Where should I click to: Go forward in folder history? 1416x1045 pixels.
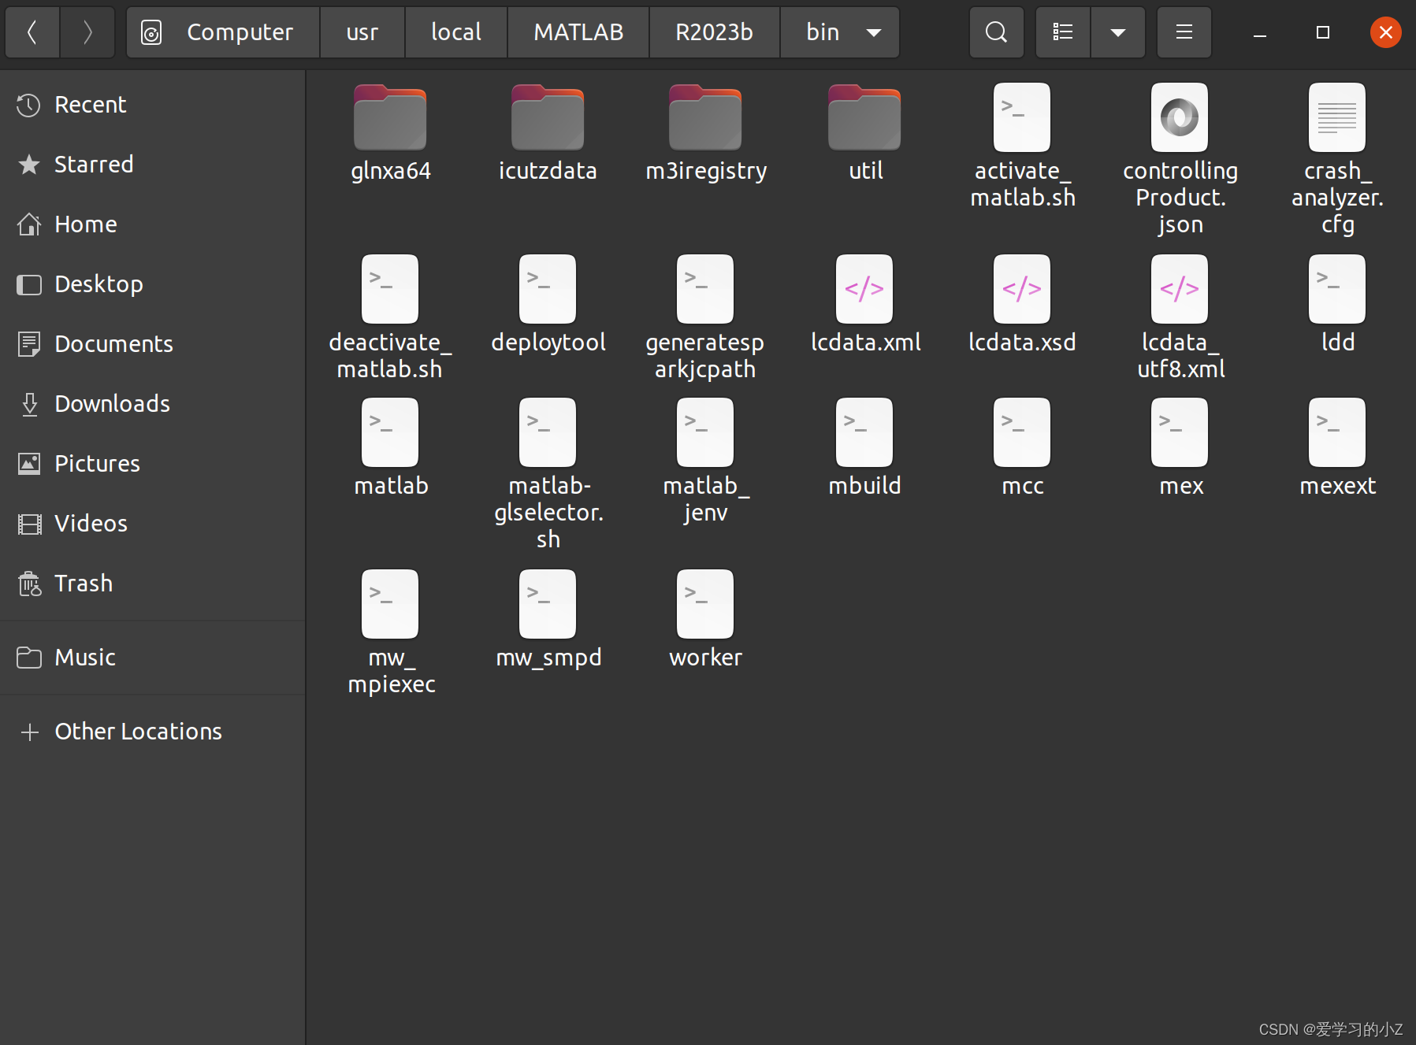point(87,32)
